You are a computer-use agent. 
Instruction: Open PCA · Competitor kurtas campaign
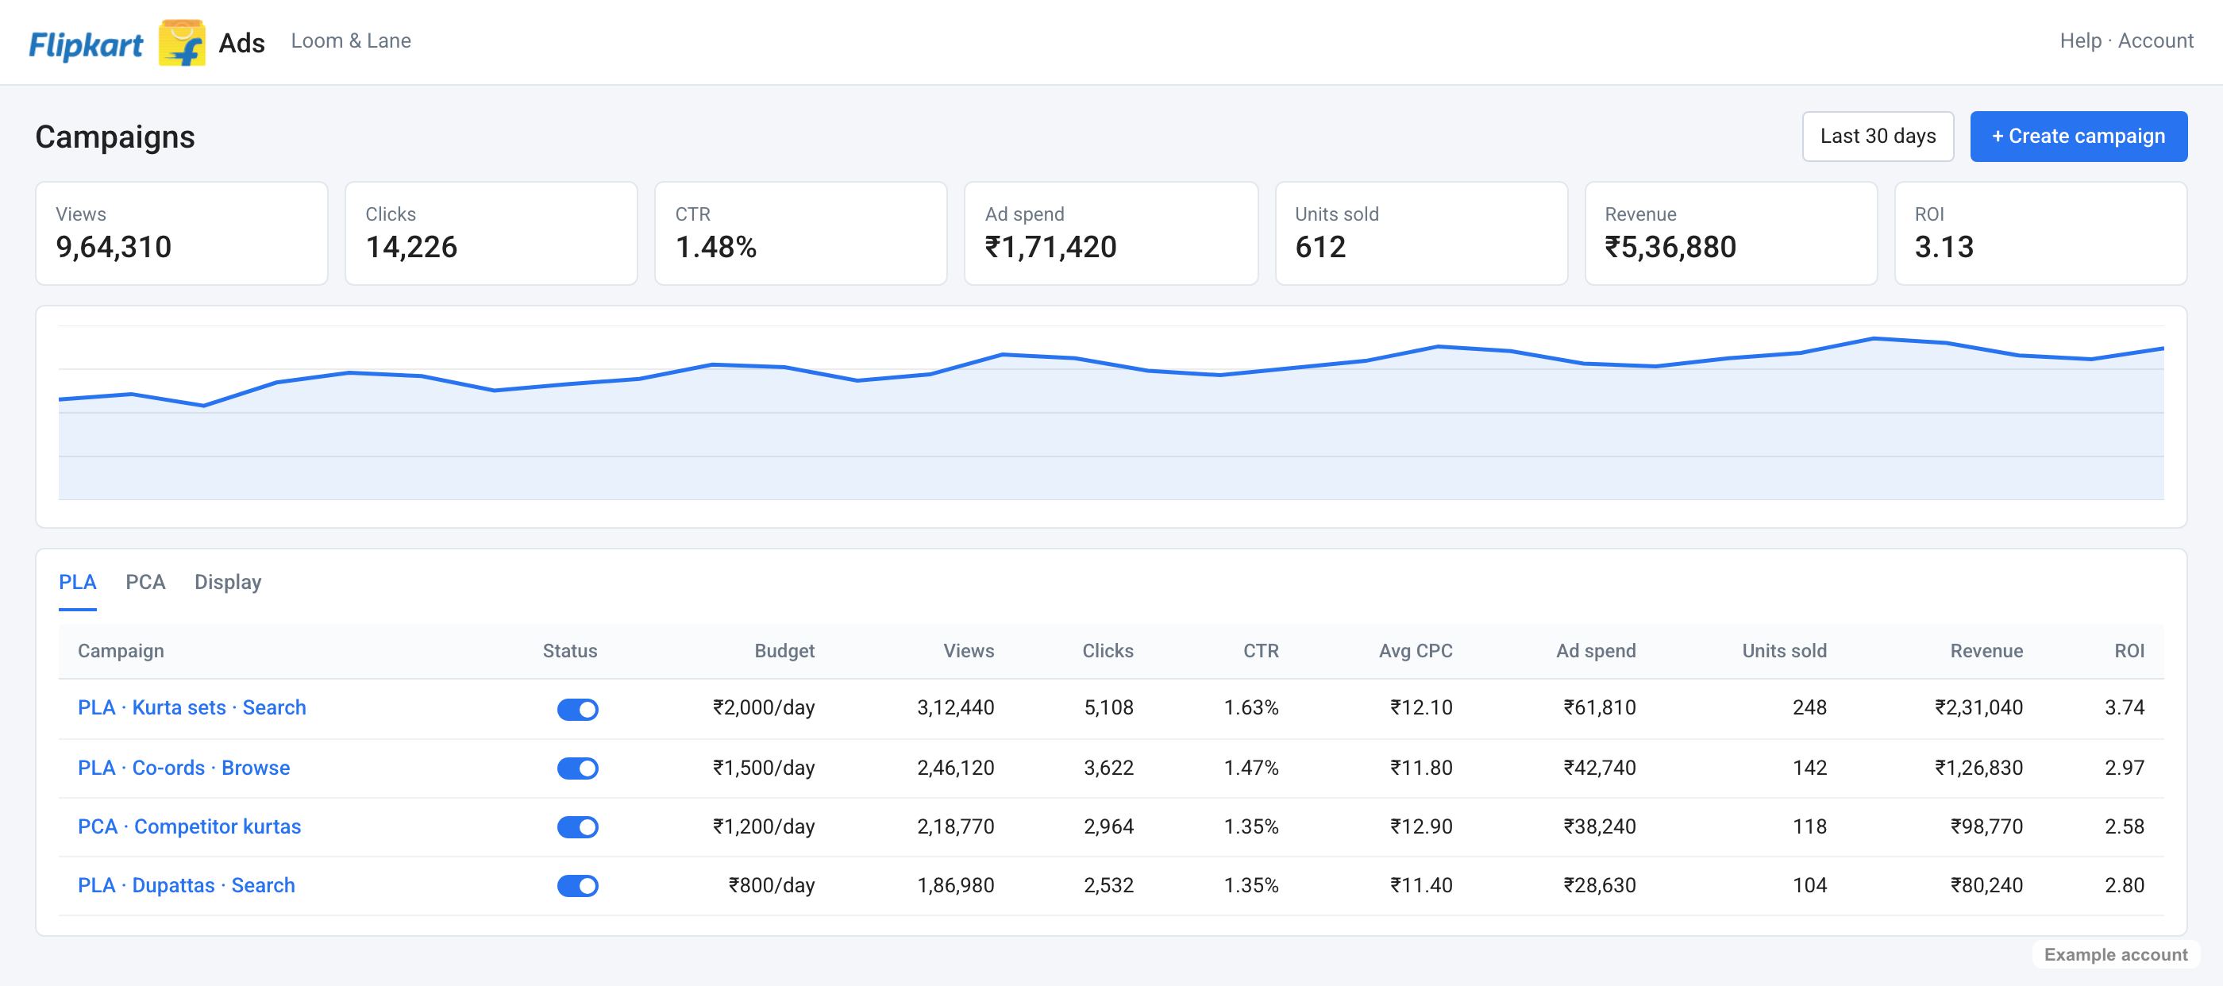coord(189,826)
